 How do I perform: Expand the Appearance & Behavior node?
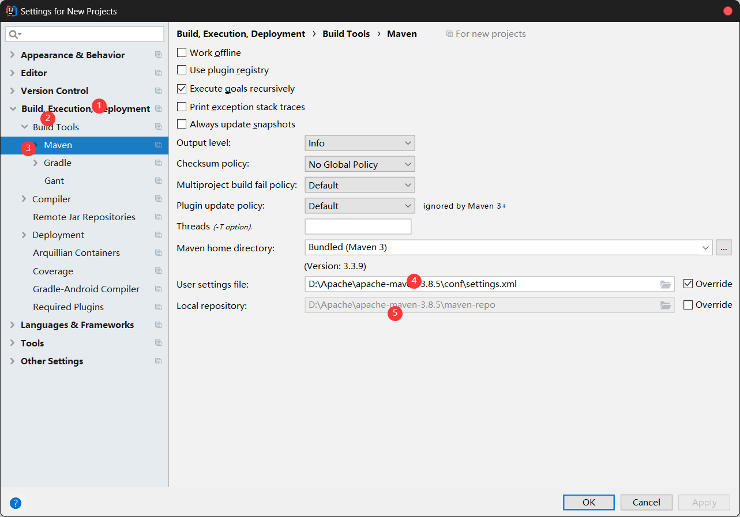12,55
